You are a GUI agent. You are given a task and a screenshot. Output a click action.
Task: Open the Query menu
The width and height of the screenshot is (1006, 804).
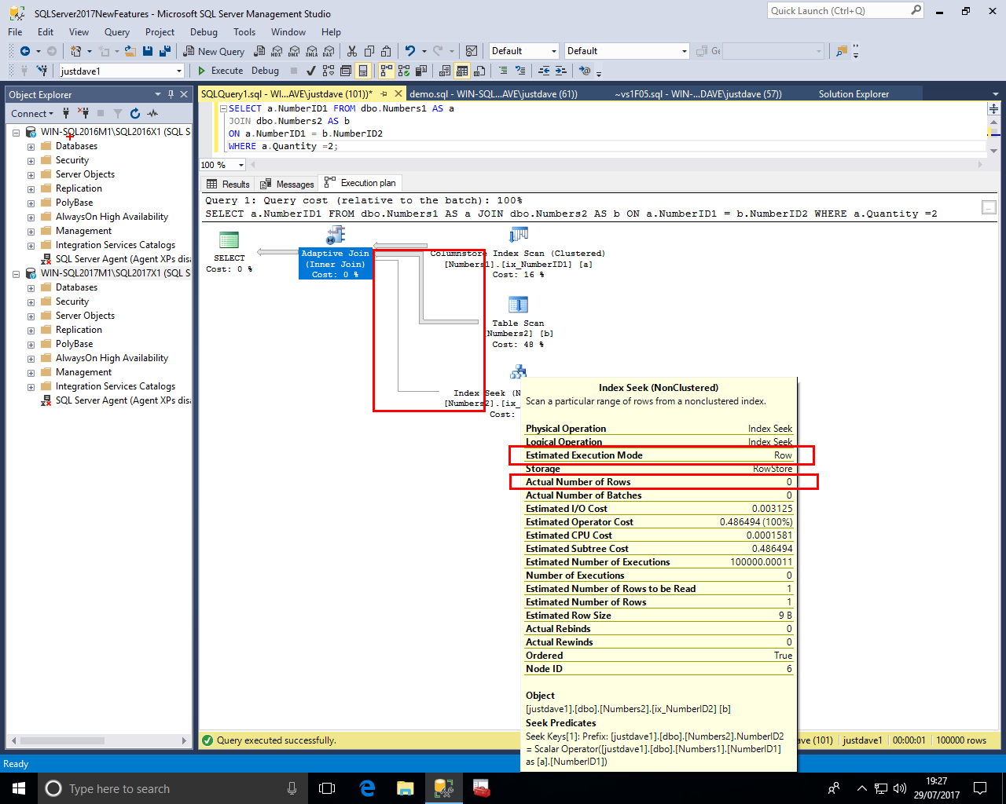point(117,32)
